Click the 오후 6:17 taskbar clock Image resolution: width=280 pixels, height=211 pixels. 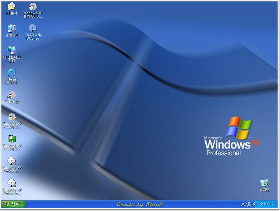tap(267, 204)
